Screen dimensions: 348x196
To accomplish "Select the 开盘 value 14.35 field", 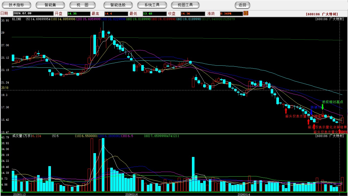I will (x=79, y=14).
